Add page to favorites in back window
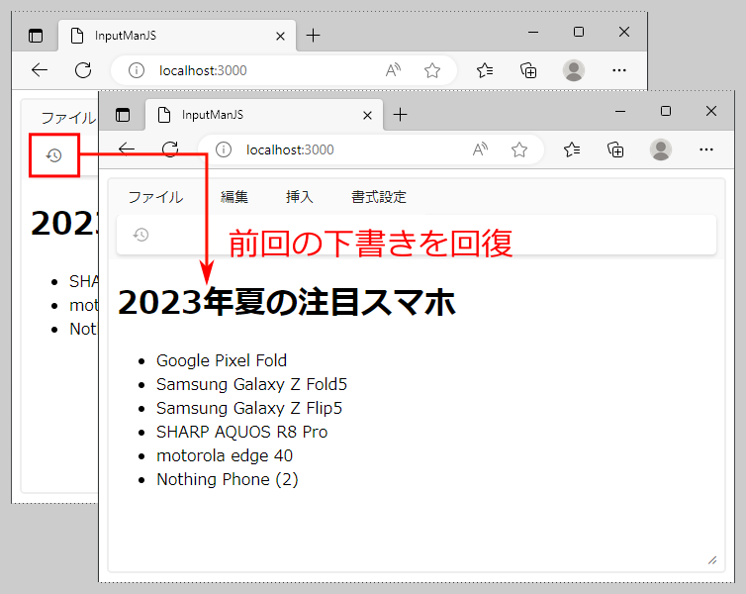This screenshot has width=746, height=594. point(432,71)
